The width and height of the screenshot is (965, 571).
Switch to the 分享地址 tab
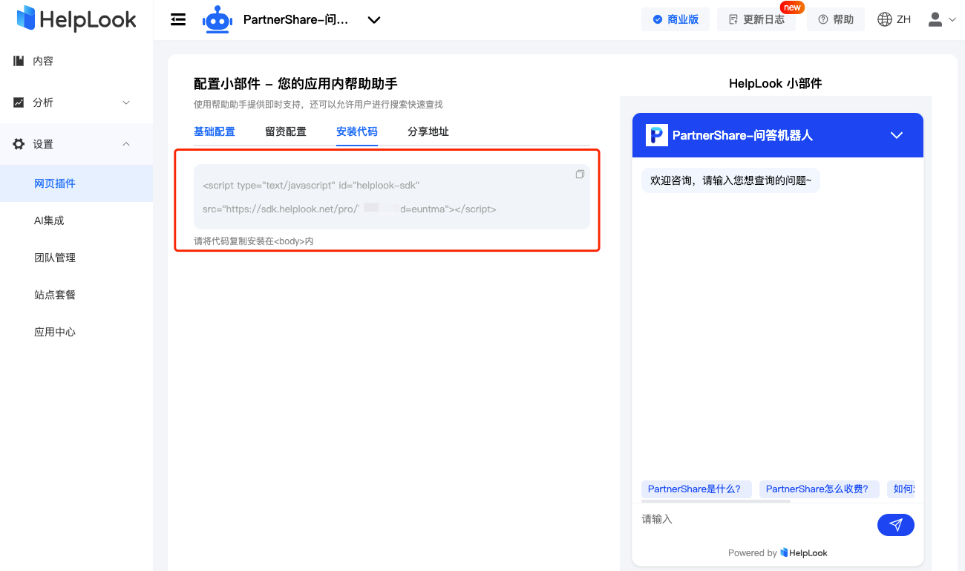[x=428, y=131]
